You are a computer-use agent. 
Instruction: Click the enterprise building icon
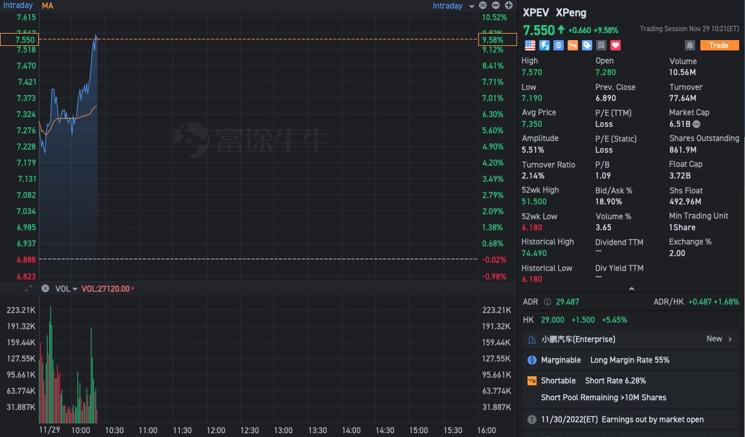tap(532, 339)
